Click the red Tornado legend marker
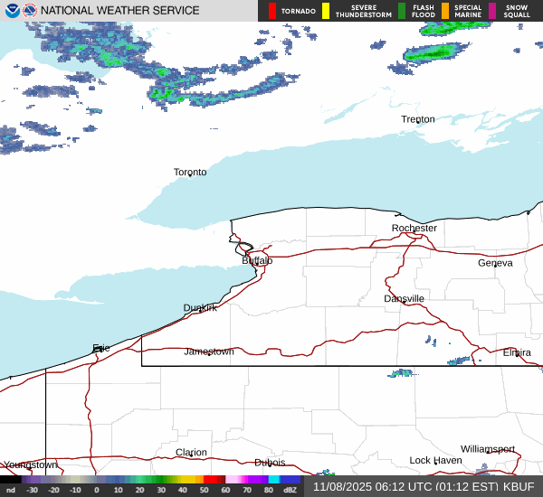This screenshot has width=543, height=497. (x=272, y=11)
